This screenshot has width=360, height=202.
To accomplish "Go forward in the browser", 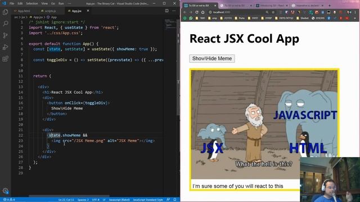I will pyautogui.click(x=191, y=12).
